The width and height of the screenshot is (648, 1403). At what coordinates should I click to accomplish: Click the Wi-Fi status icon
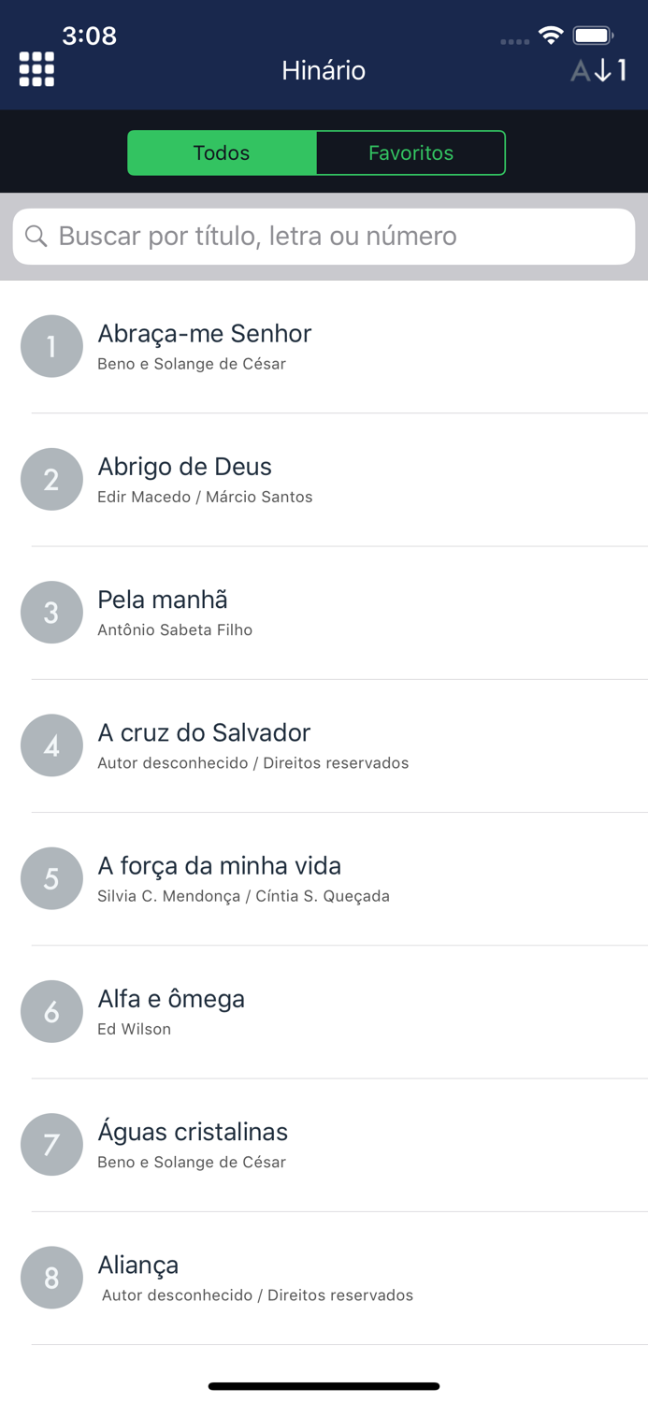coord(550,34)
